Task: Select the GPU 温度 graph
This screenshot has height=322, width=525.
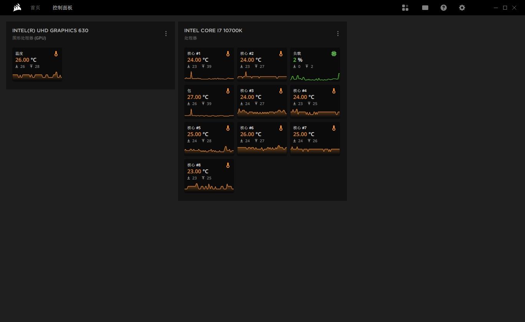Action: point(37,76)
